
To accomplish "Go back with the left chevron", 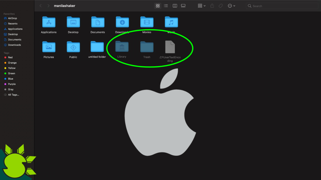I will click(41, 6).
